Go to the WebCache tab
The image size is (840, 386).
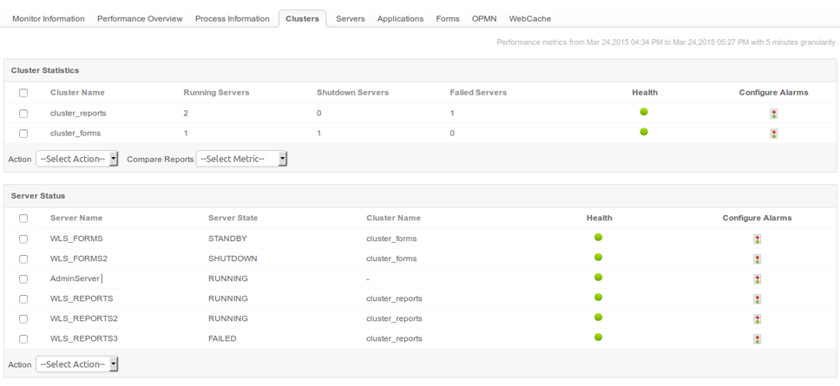[x=529, y=18]
